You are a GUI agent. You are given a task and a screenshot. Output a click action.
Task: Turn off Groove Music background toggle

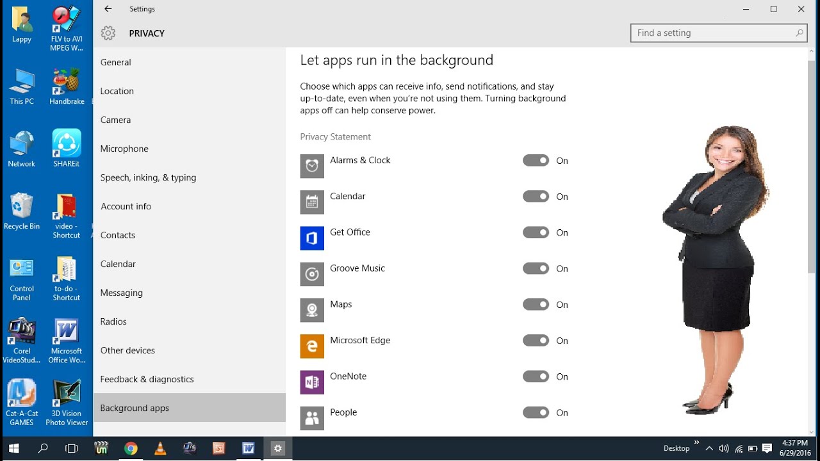536,269
